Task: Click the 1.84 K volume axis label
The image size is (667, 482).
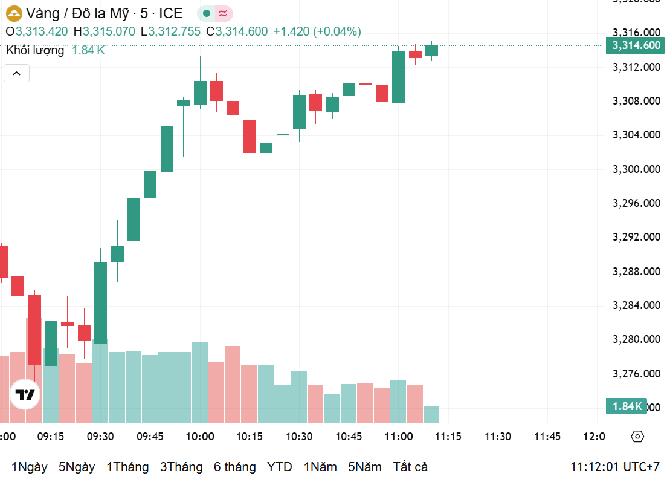Action: (x=627, y=406)
